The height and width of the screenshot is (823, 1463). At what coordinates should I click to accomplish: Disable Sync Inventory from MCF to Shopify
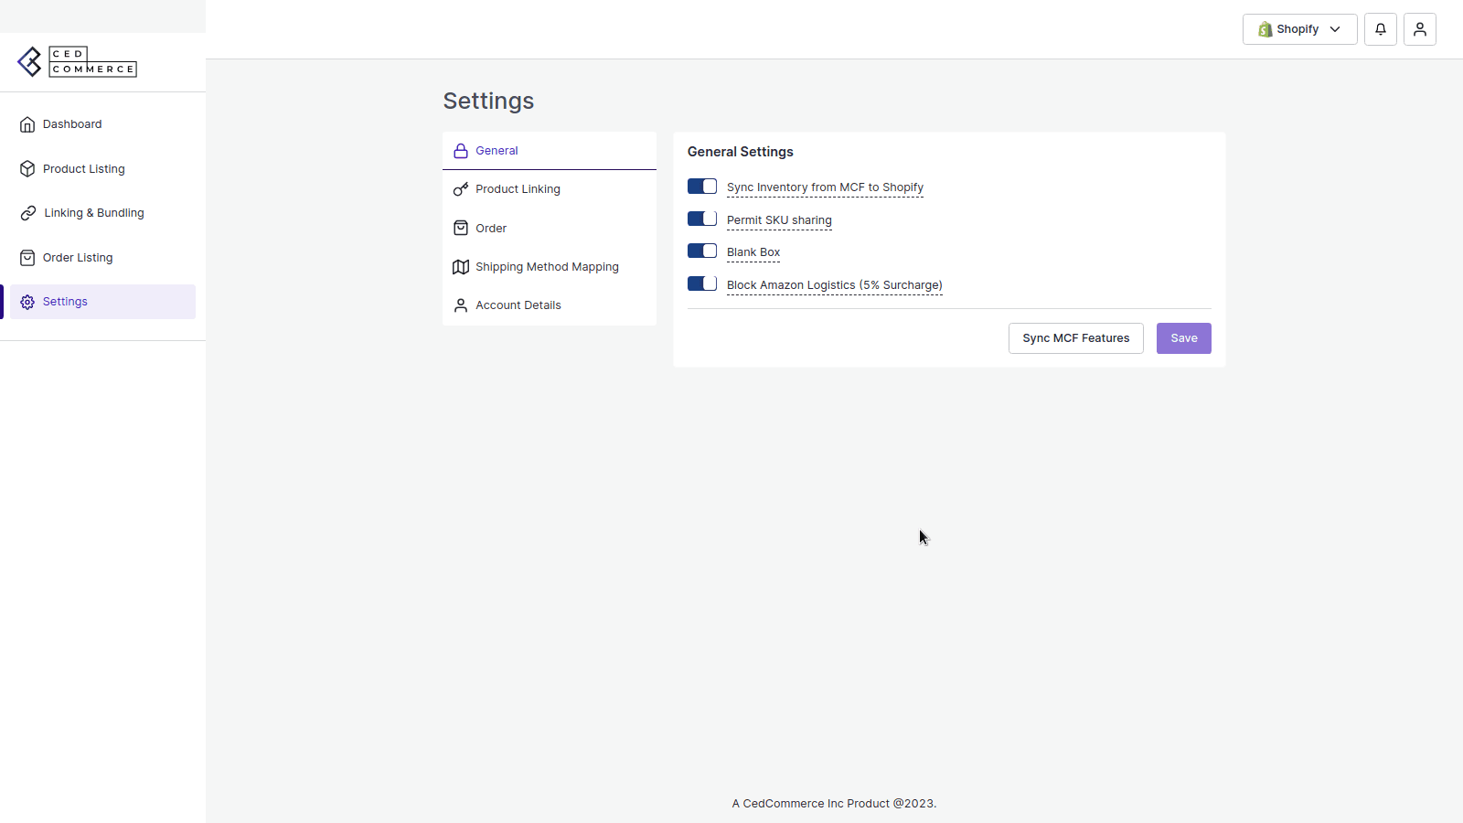coord(700,186)
